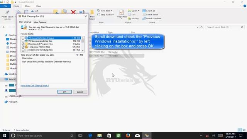Expand the Open button dropdown arrow
The image size is (247, 139).
139,11
